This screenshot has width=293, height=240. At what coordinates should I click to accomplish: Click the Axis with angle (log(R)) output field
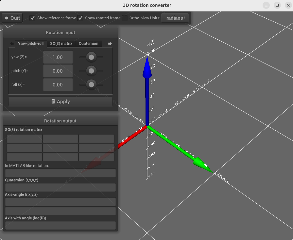(x=60, y=225)
